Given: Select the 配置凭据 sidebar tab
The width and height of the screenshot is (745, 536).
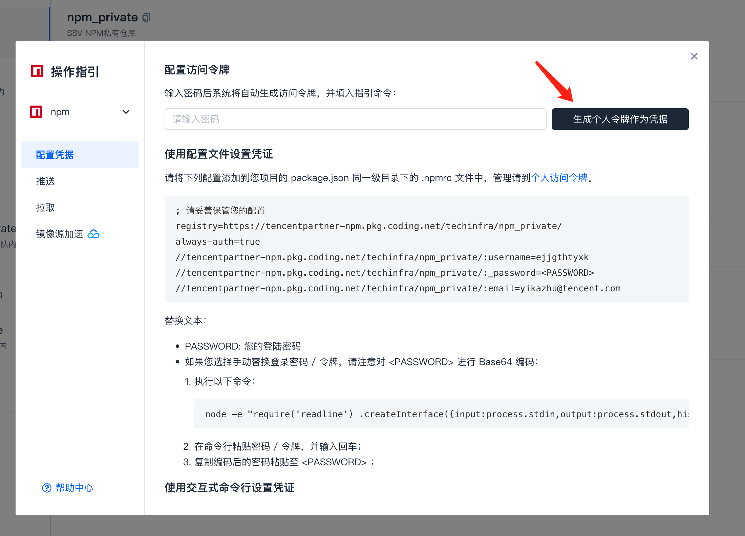Looking at the screenshot, I should (x=80, y=155).
